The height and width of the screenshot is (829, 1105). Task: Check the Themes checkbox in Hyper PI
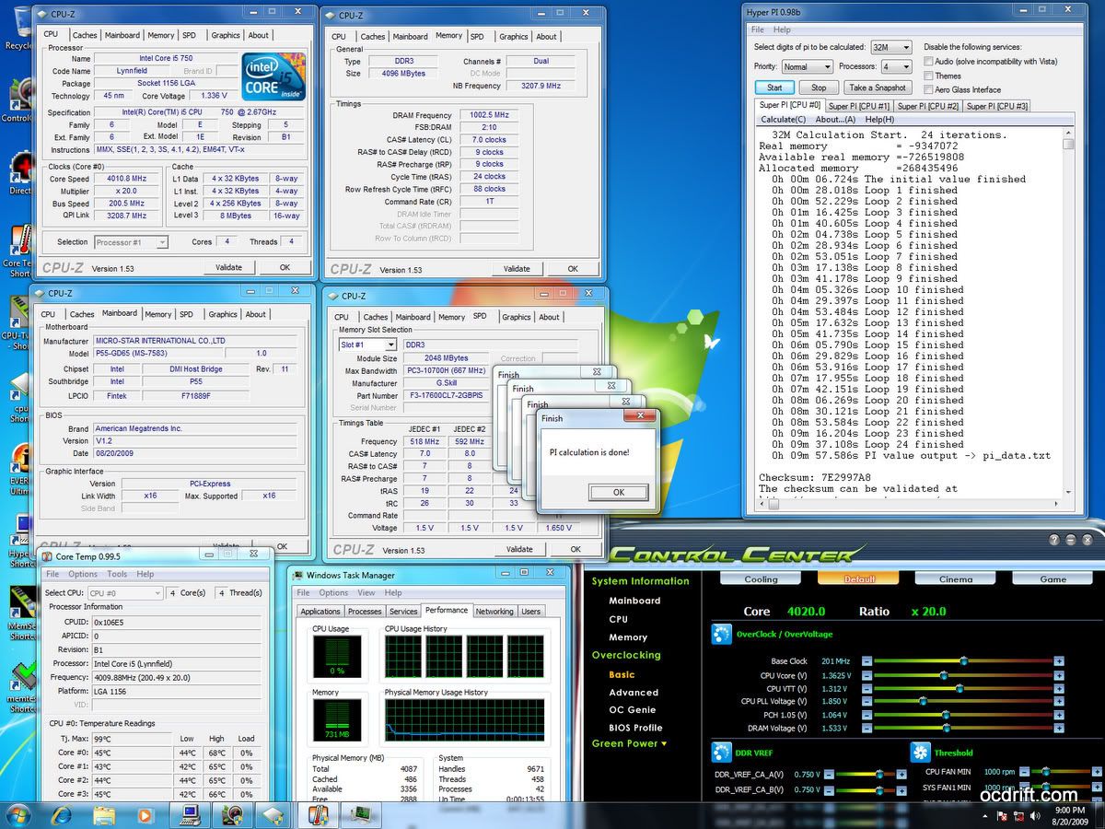(x=929, y=76)
